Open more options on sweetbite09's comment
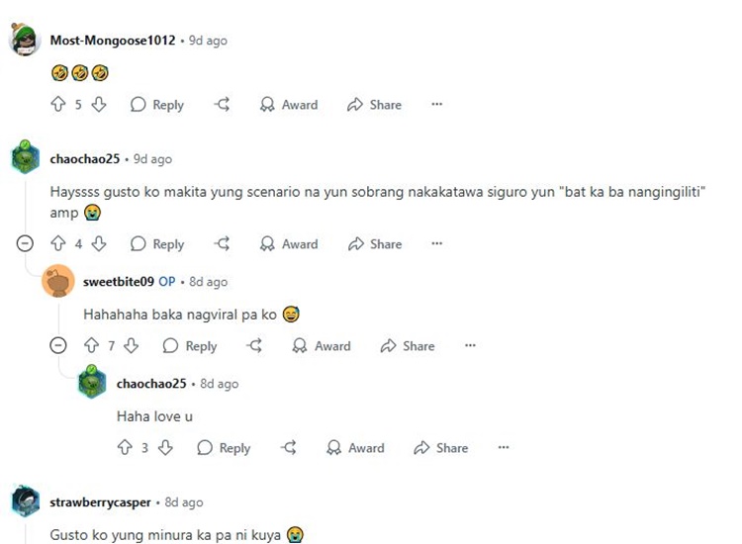This screenshot has height=544, width=742. [x=470, y=345]
